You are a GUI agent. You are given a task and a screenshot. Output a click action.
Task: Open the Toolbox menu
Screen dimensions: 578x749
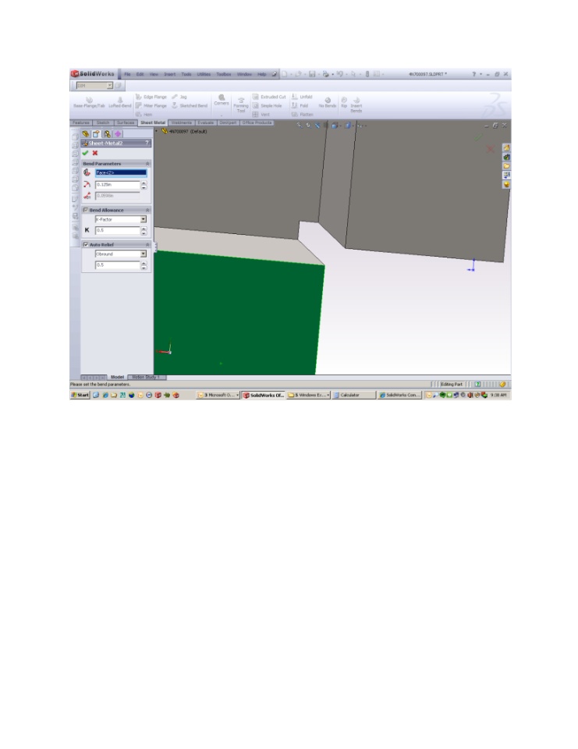point(224,75)
